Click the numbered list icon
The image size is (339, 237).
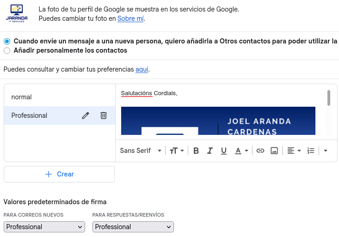pos(311,151)
